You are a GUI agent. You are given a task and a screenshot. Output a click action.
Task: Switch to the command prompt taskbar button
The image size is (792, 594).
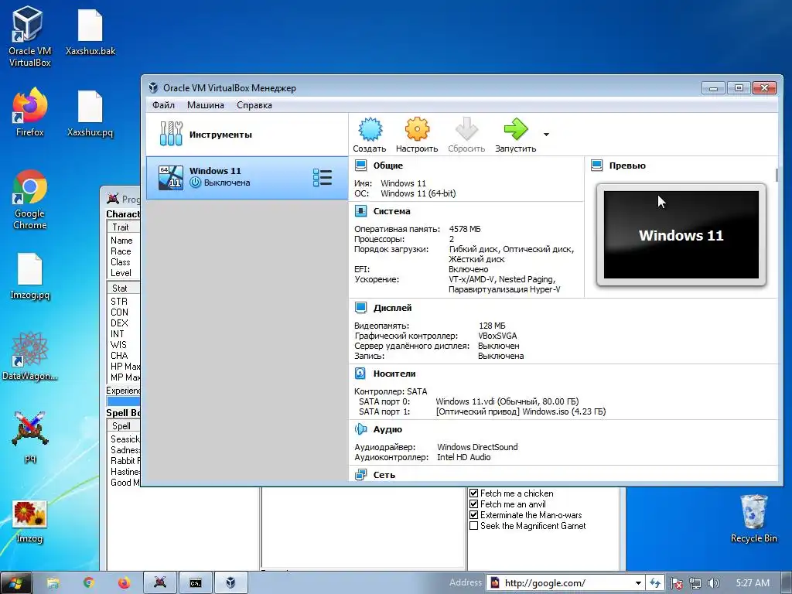[x=196, y=583]
